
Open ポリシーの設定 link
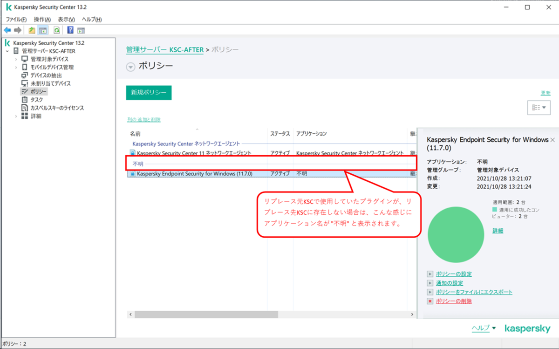(454, 274)
